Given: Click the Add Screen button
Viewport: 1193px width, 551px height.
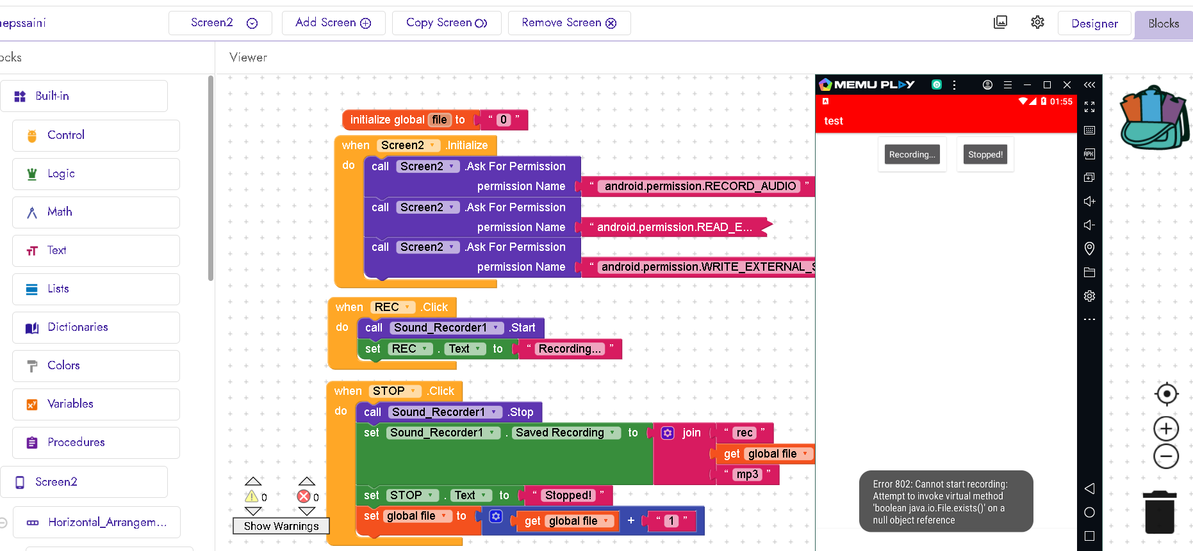Looking at the screenshot, I should (333, 23).
